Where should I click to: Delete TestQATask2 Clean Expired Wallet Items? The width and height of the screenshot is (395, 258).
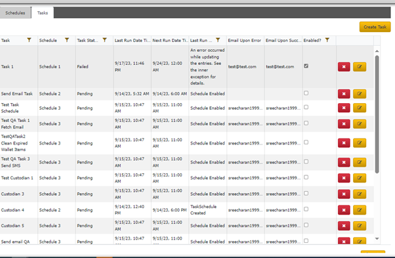(344, 143)
